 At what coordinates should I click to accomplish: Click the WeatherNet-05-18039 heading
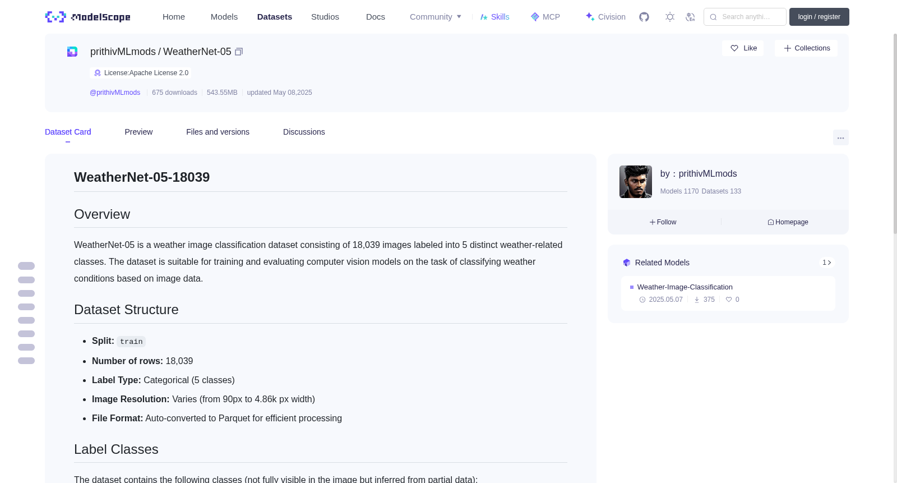(142, 177)
